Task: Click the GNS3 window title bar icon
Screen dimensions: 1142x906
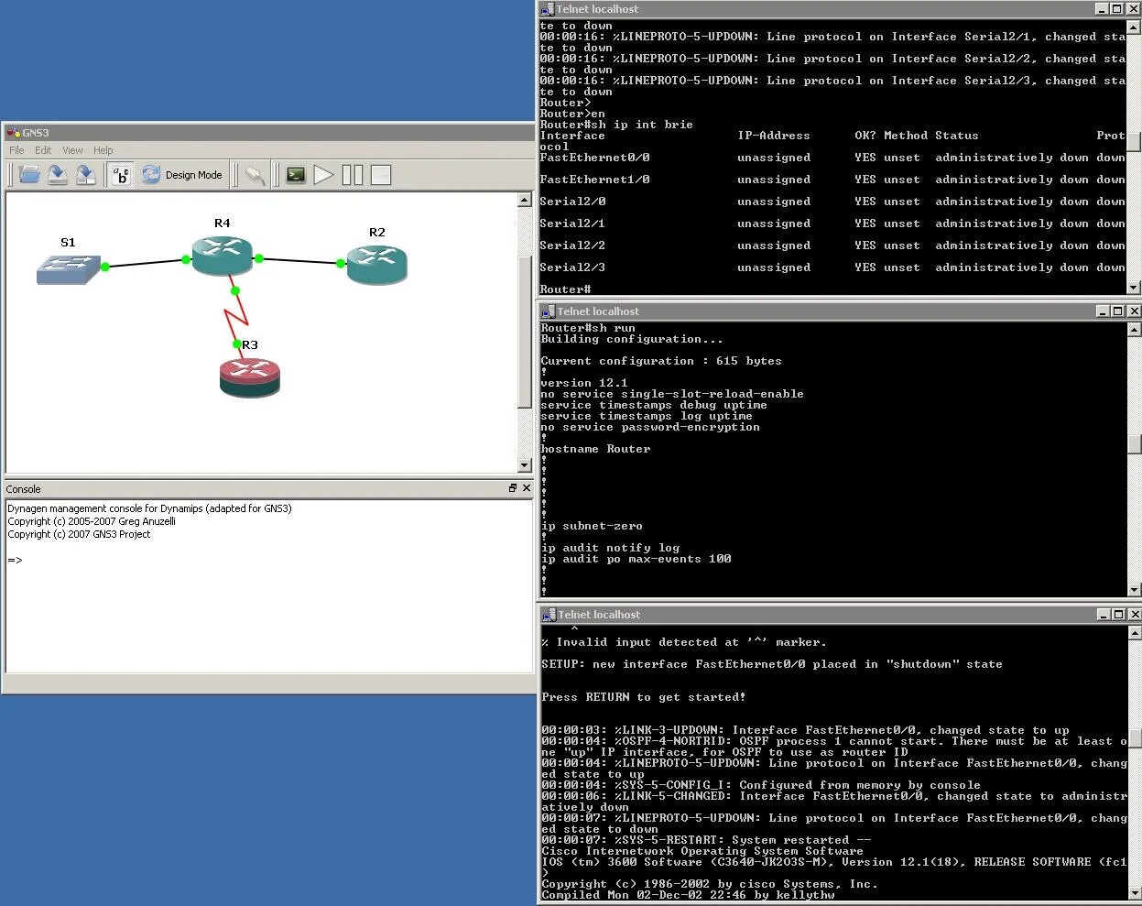Action: (x=13, y=133)
